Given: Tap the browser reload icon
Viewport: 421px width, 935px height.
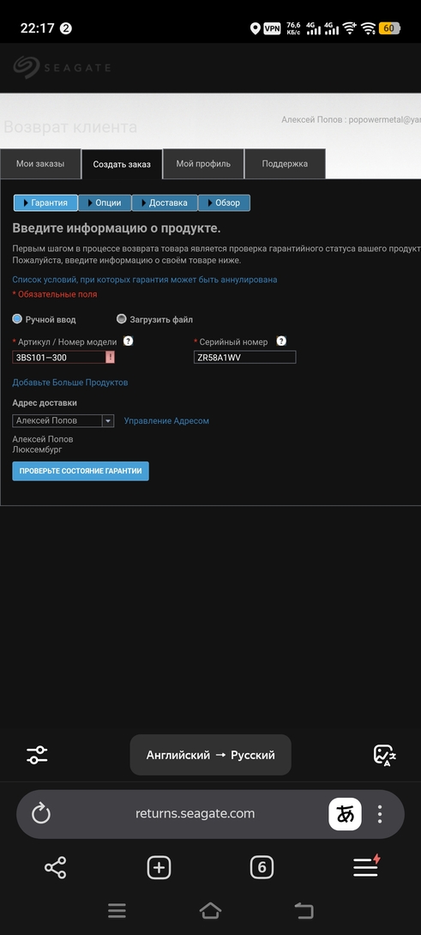Looking at the screenshot, I should (x=40, y=813).
